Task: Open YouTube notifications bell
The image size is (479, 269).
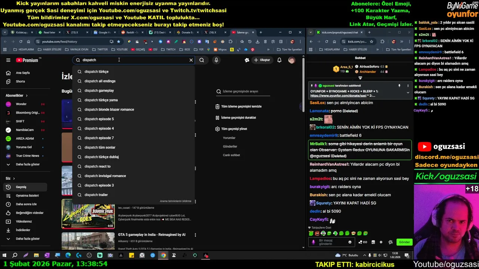Action: click(279, 60)
